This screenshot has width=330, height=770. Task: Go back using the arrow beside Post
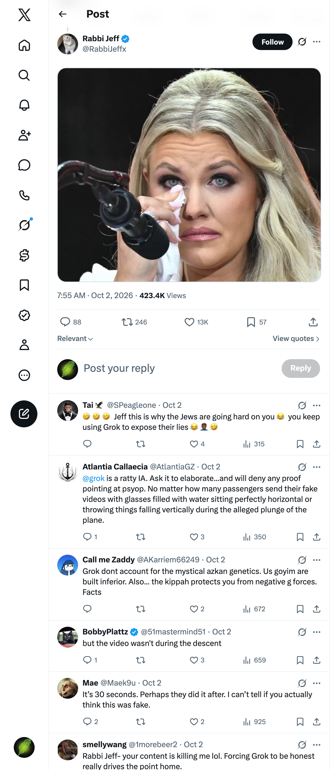(62, 14)
